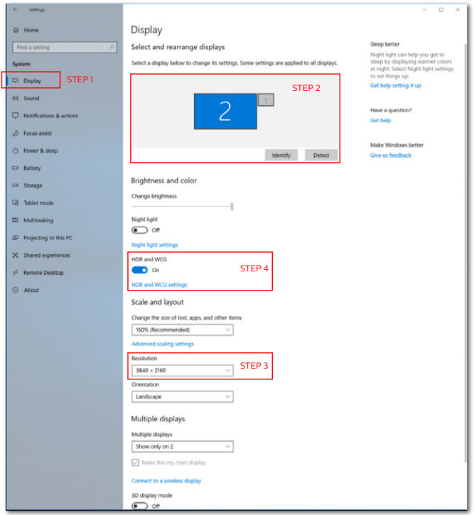Click the Find a setting search box
This screenshot has width=474, height=515.
click(65, 48)
